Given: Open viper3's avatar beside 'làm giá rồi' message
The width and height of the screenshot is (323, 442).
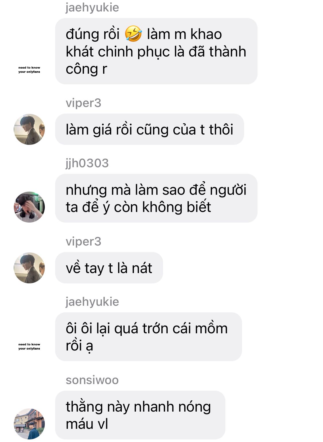Looking at the screenshot, I should pyautogui.click(x=29, y=129).
